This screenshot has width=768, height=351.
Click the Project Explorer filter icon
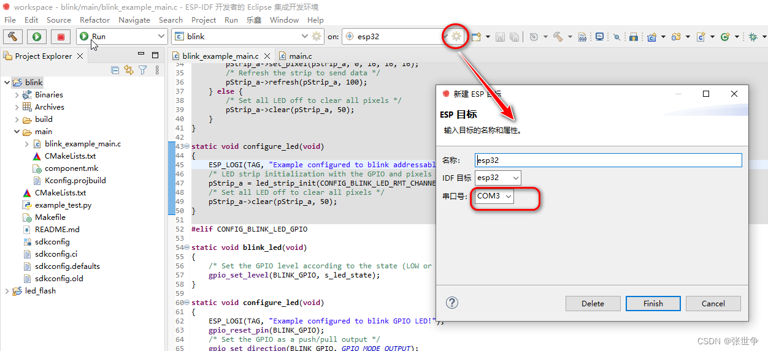pyautogui.click(x=143, y=70)
